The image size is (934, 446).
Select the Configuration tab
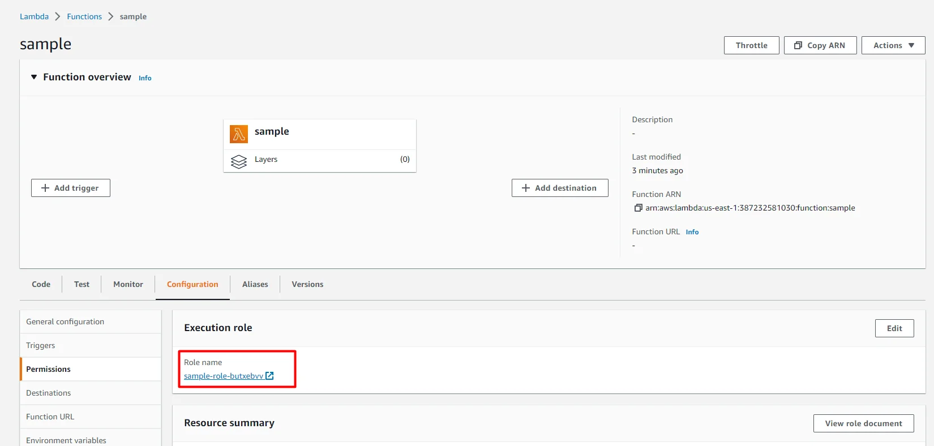192,284
